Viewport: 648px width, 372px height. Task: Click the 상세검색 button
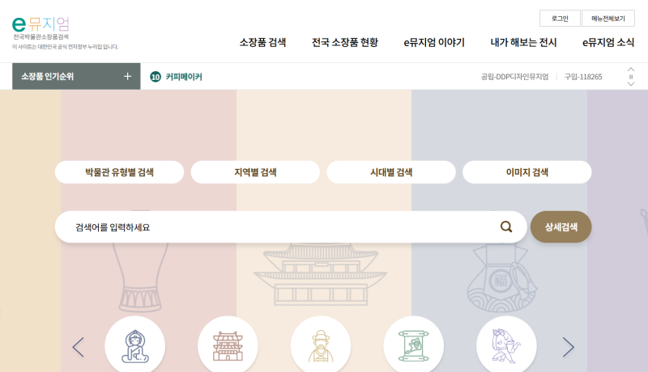click(x=561, y=226)
